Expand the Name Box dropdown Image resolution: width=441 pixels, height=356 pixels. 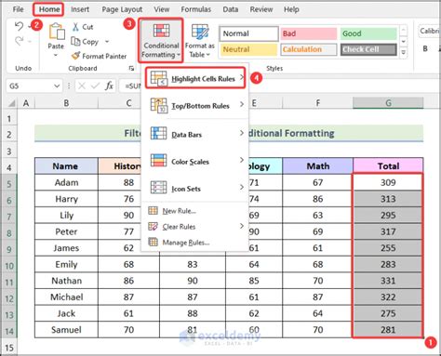(x=57, y=86)
